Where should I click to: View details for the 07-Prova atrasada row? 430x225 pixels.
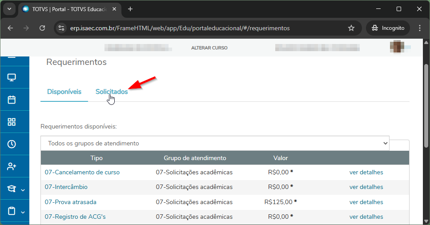pos(366,202)
